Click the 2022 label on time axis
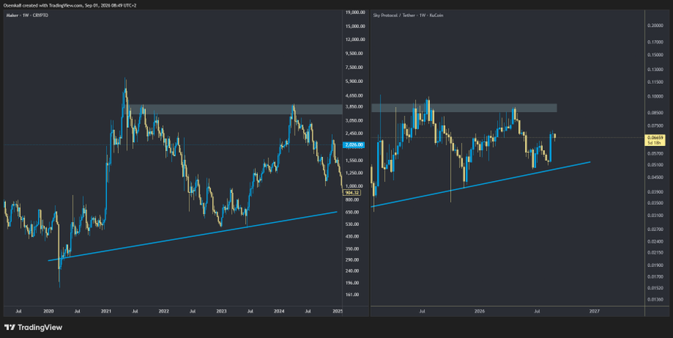The height and width of the screenshot is (338, 673). click(164, 311)
